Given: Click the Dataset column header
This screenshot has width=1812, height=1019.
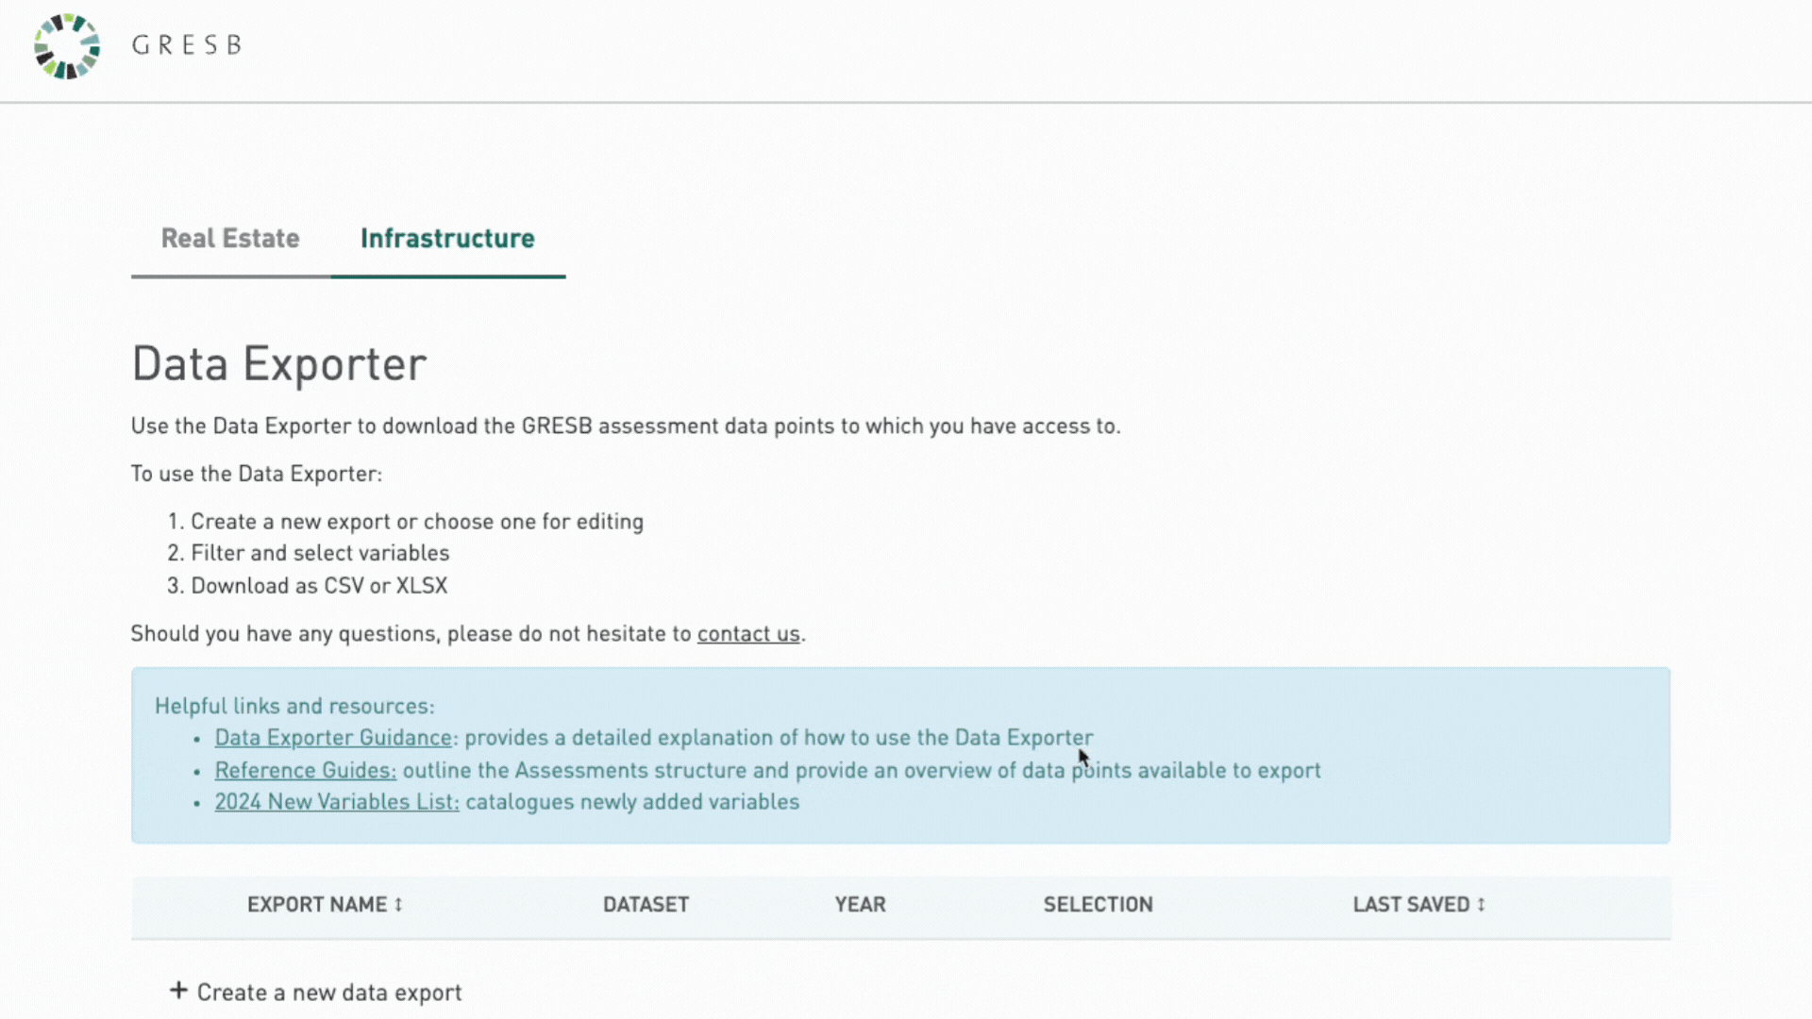Looking at the screenshot, I should pos(646,905).
